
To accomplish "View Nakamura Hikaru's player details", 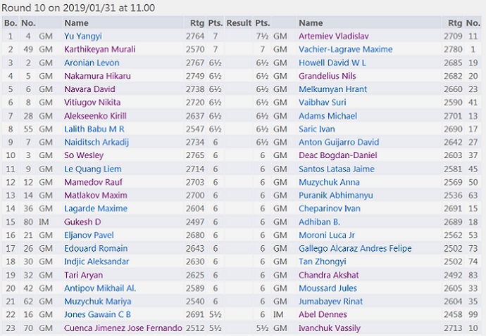I will 94,76.
